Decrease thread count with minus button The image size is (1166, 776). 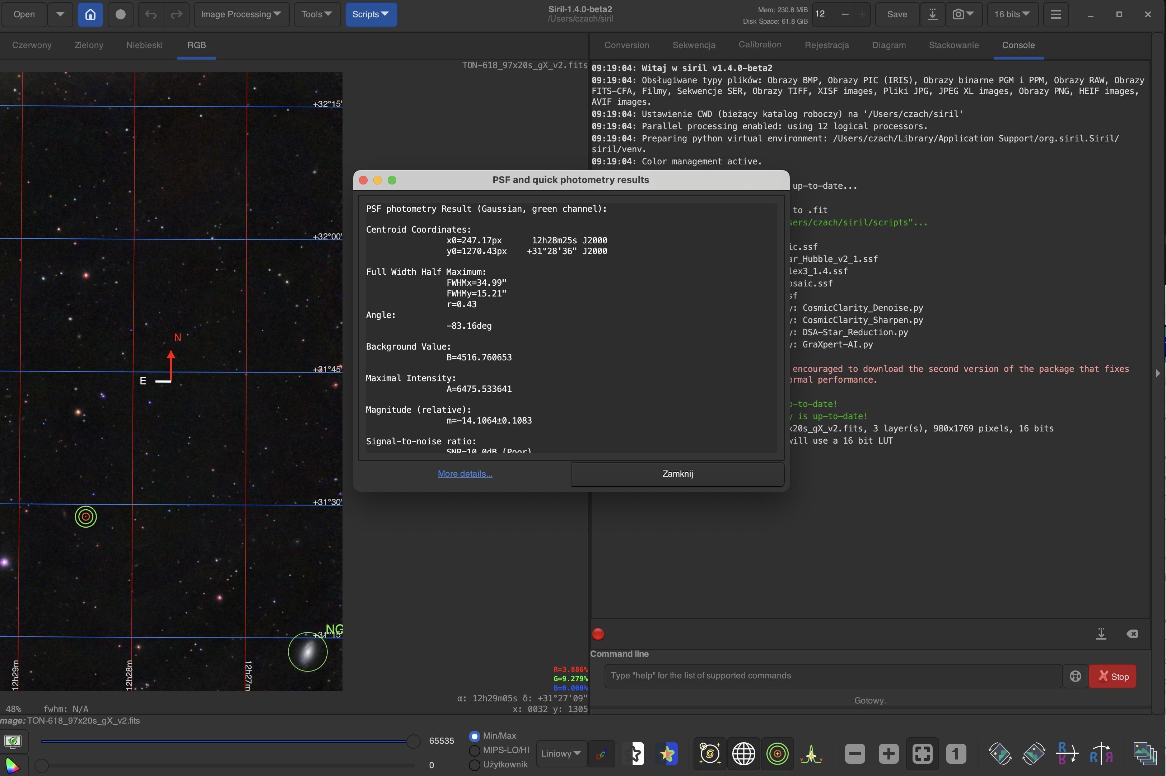point(846,14)
